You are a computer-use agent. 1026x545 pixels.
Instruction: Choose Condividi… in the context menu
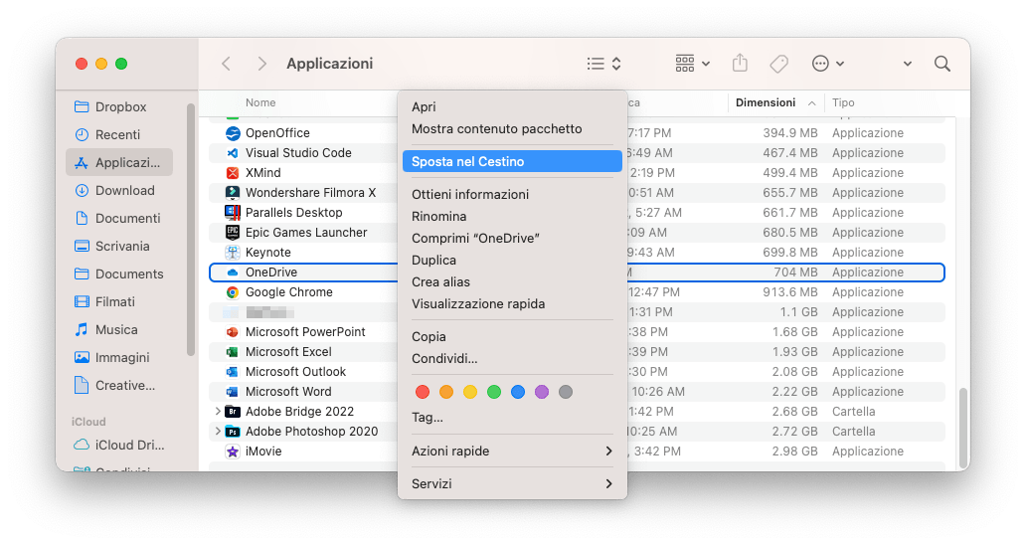(x=512, y=359)
